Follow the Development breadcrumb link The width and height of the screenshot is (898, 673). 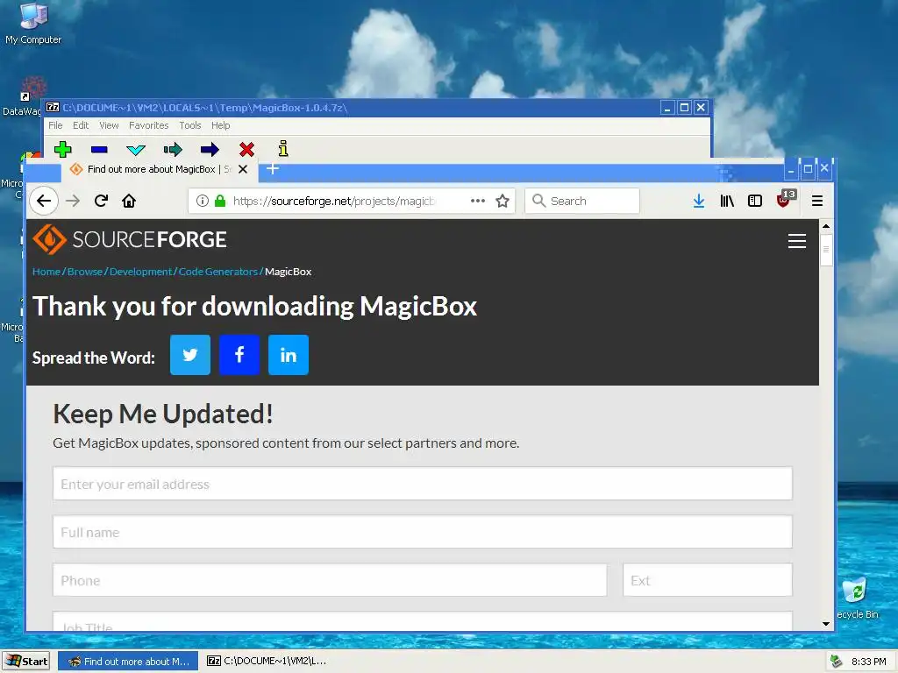(x=141, y=272)
